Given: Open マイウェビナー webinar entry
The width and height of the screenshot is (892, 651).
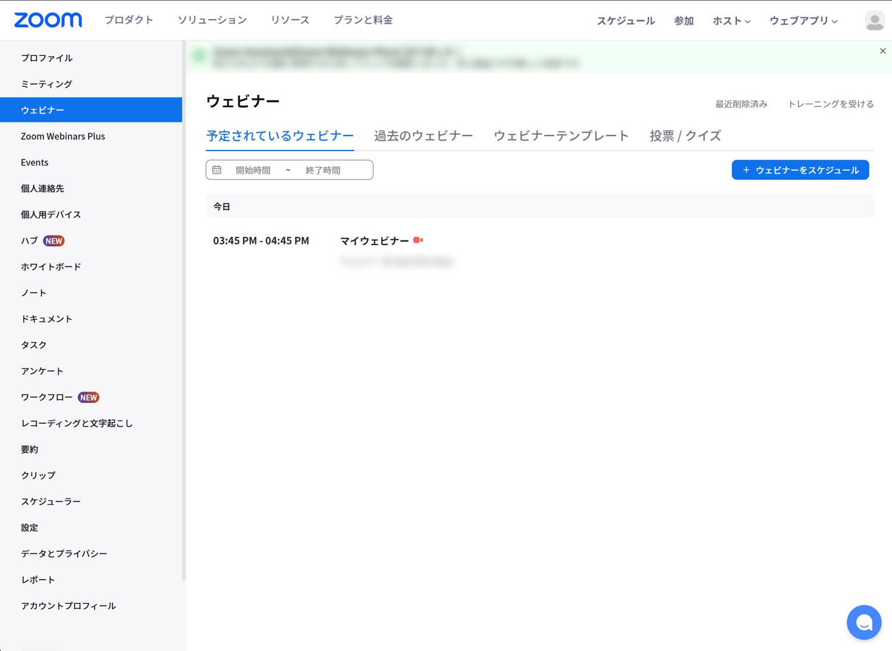Looking at the screenshot, I should [x=374, y=241].
